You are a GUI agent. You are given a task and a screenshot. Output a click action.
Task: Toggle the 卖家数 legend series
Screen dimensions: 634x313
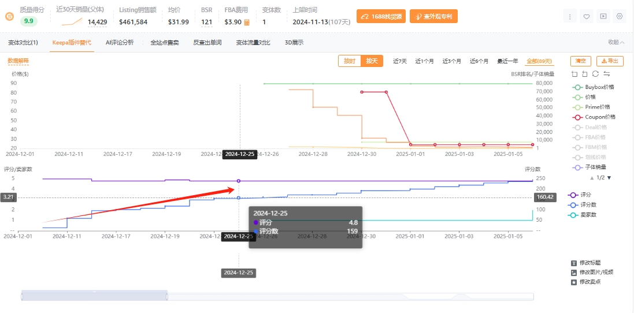(x=582, y=215)
